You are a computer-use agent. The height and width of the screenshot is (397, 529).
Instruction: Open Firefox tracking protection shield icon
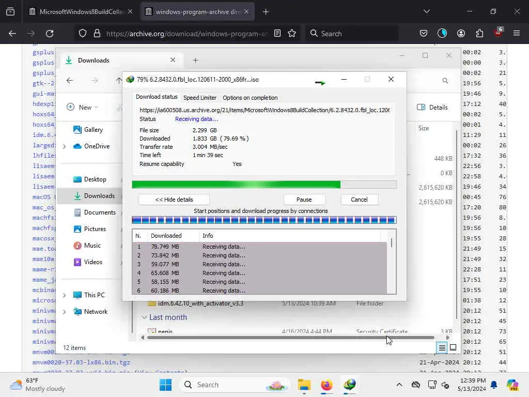[x=83, y=34]
